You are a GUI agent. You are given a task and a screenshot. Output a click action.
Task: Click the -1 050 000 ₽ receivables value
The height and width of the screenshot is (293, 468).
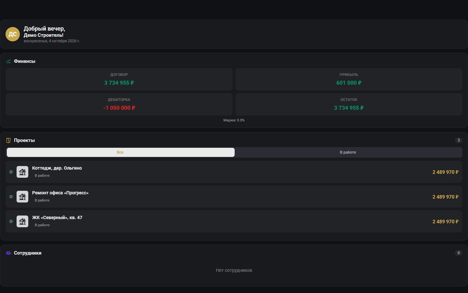tap(119, 108)
